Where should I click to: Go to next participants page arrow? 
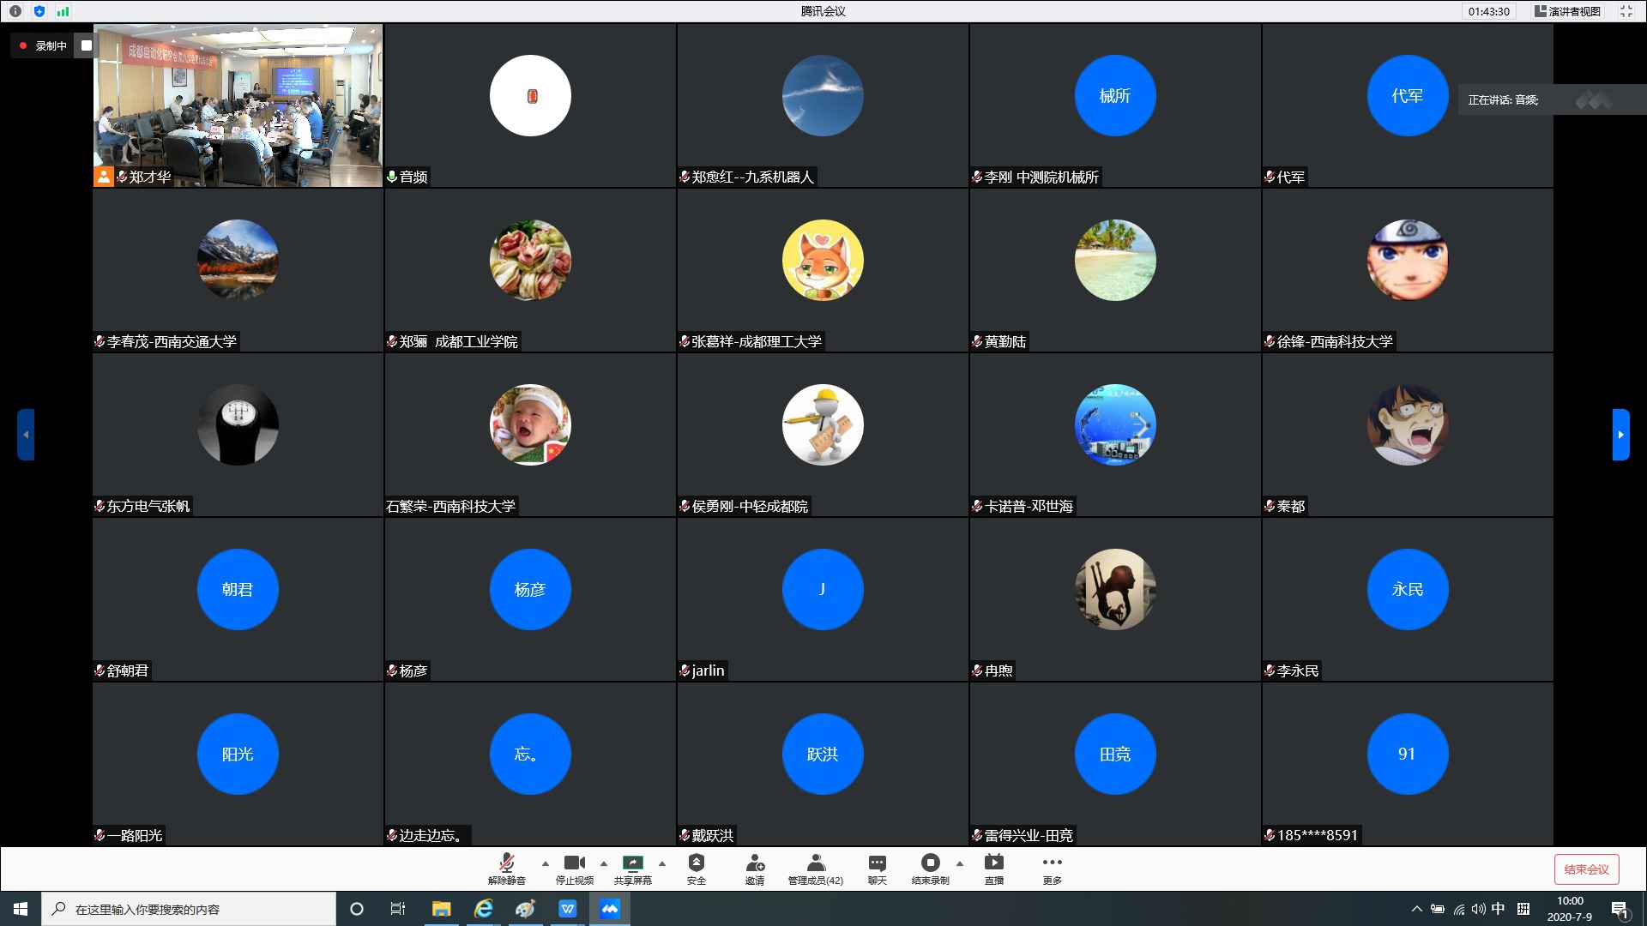tap(1620, 435)
